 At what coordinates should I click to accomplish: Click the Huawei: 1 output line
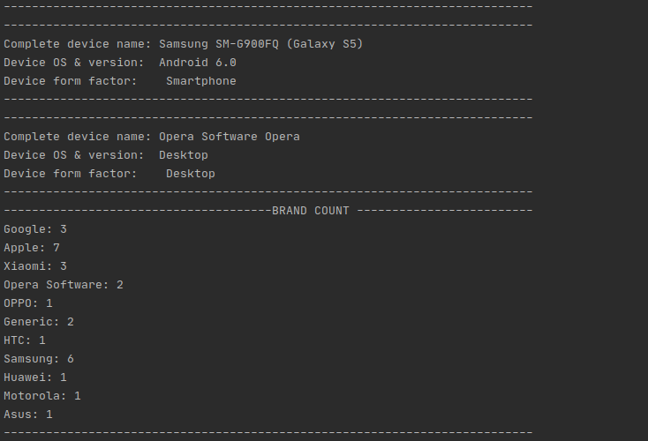(x=35, y=377)
